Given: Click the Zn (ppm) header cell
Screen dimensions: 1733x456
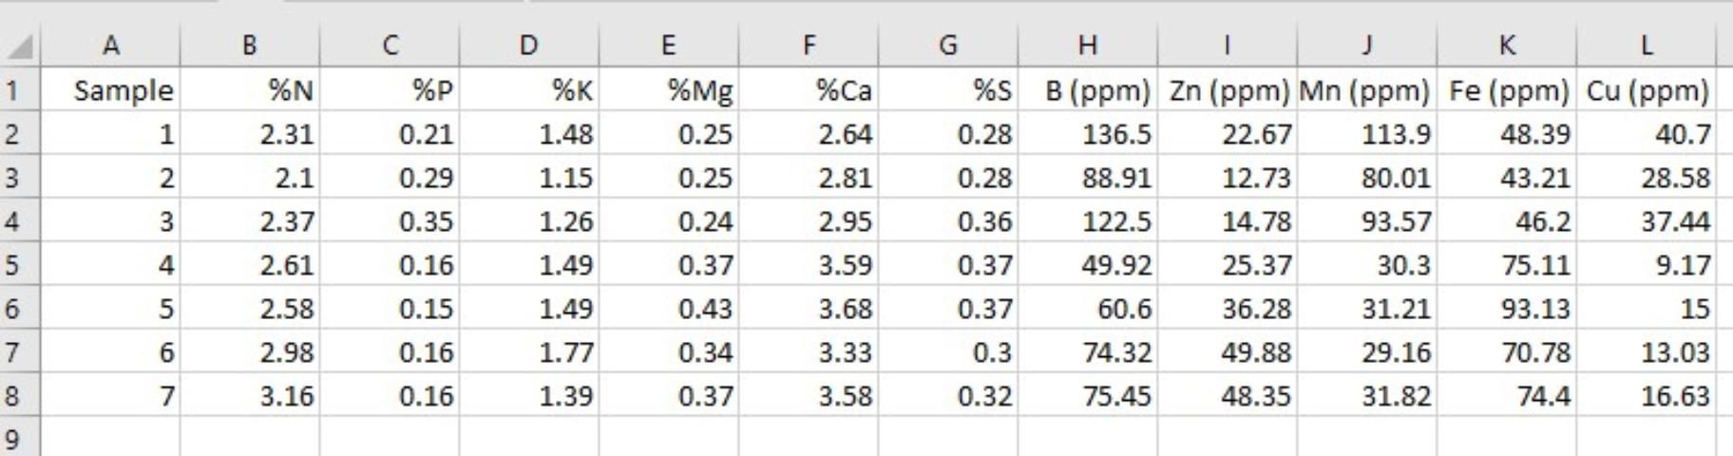Looking at the screenshot, I should 1229,91.
